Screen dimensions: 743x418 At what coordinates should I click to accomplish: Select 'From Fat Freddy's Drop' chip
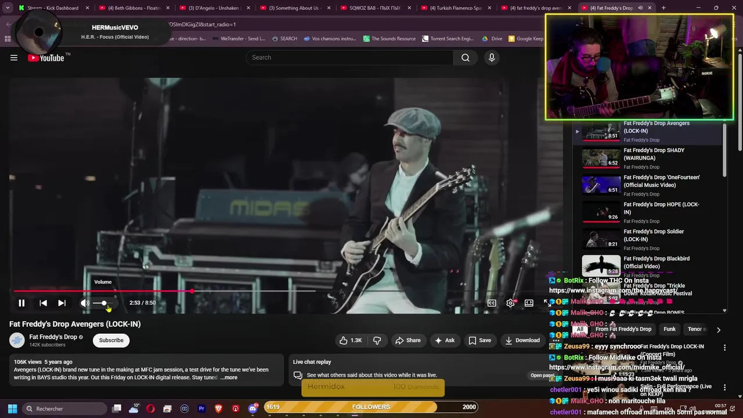623,329
